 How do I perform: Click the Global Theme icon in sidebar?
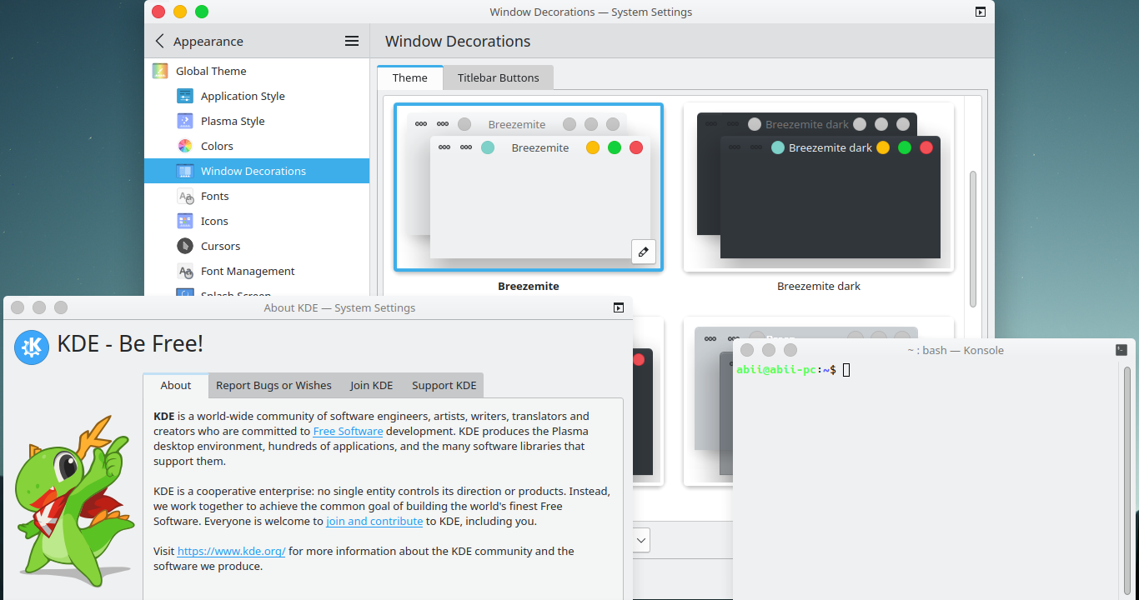[x=160, y=71]
